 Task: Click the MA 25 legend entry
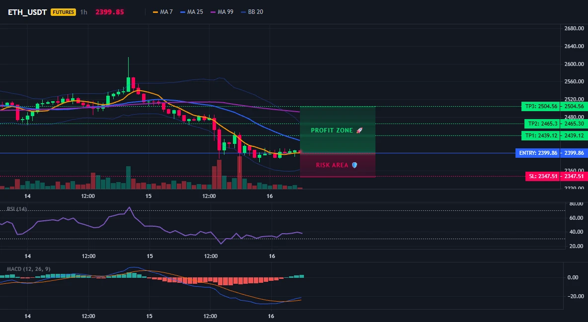[192, 12]
